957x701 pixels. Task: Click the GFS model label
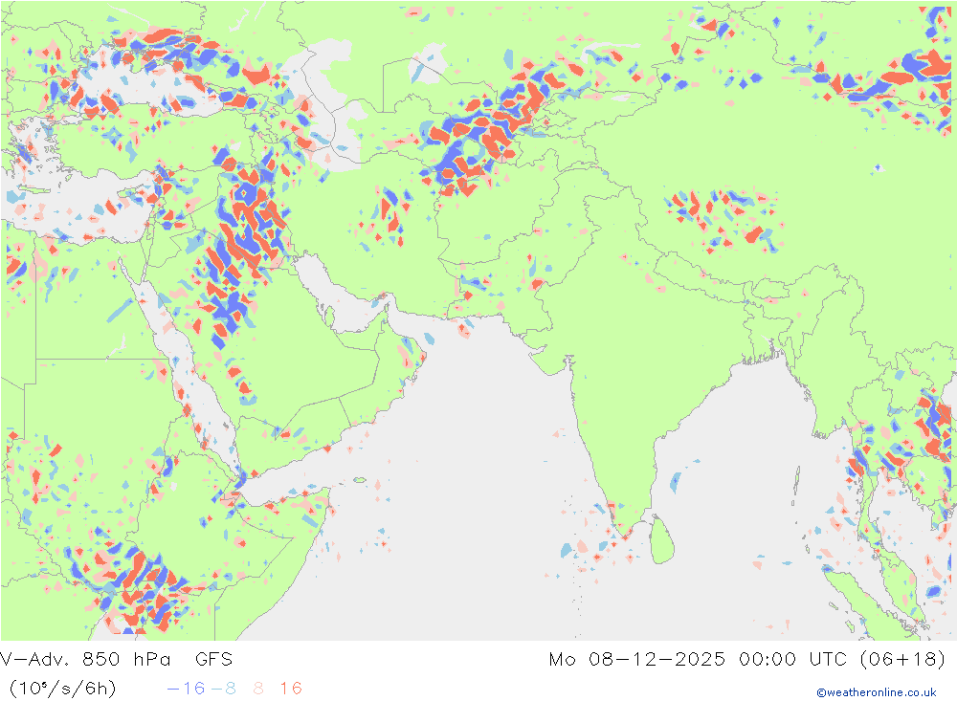(213, 659)
